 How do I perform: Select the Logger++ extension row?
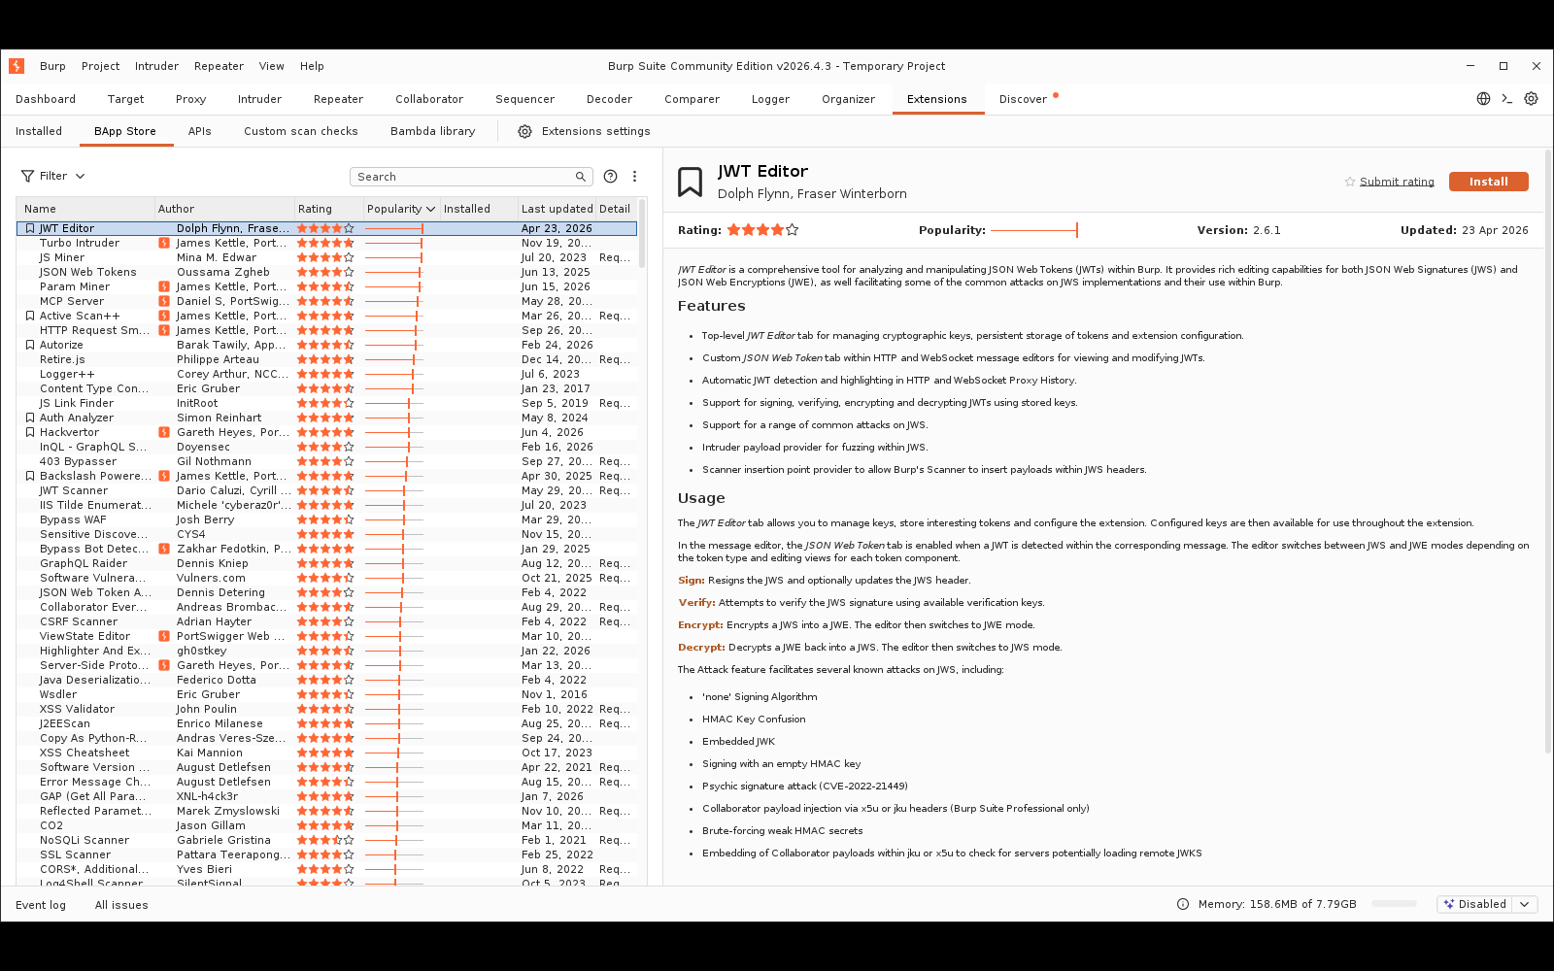[326, 374]
